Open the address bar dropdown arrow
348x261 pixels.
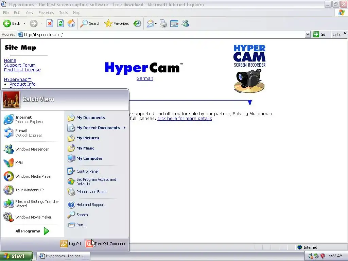pos(308,34)
